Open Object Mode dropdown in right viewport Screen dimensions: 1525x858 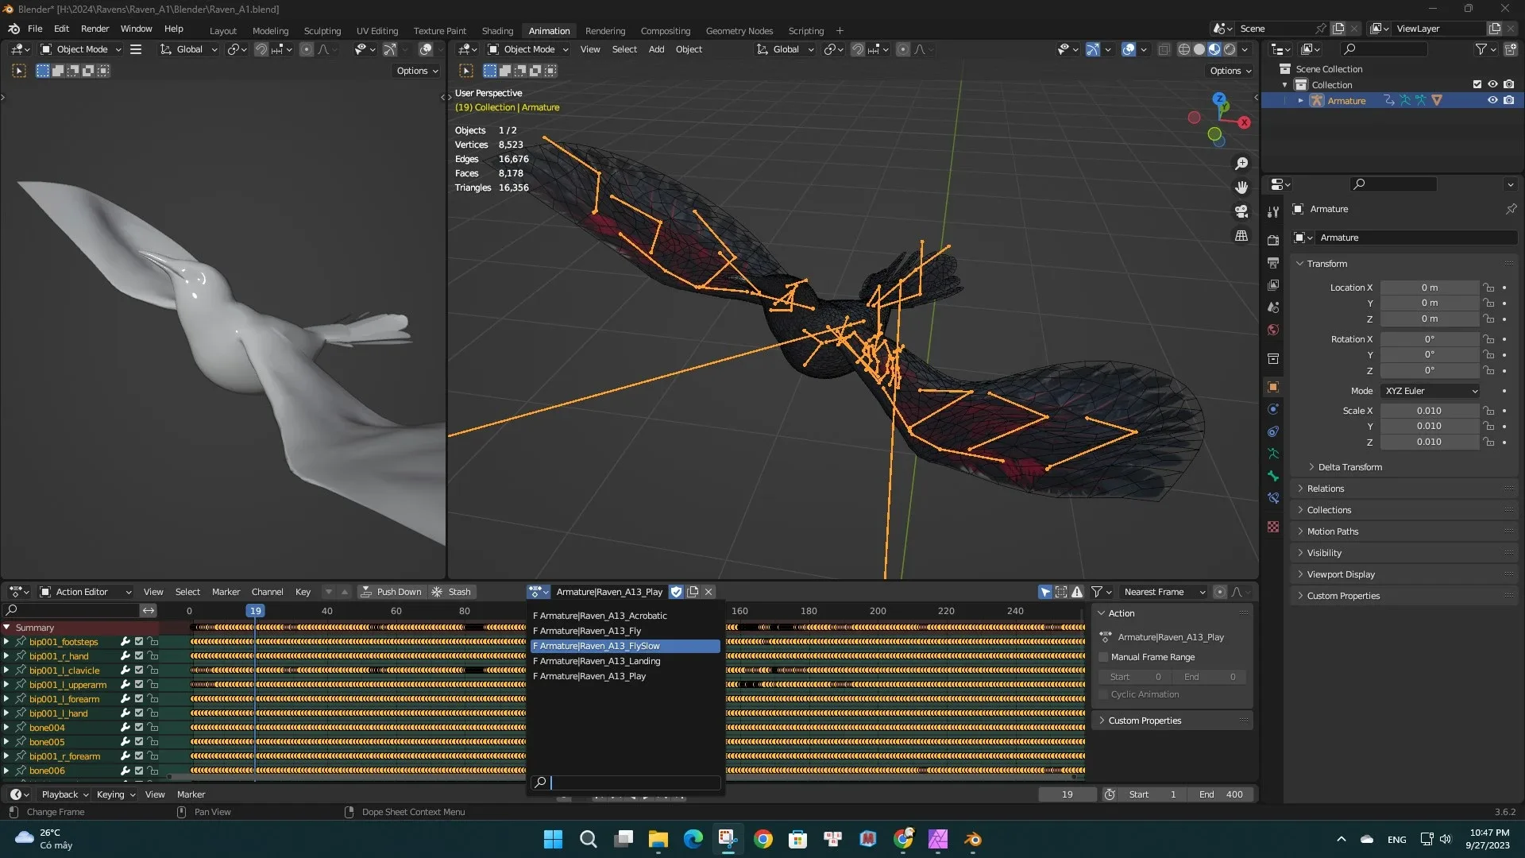(528, 49)
